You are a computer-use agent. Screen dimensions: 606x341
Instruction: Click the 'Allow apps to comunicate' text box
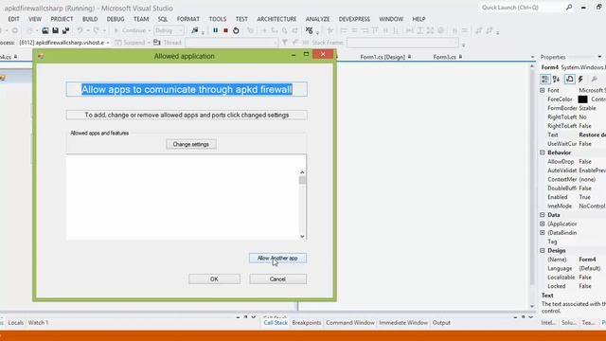(x=187, y=89)
